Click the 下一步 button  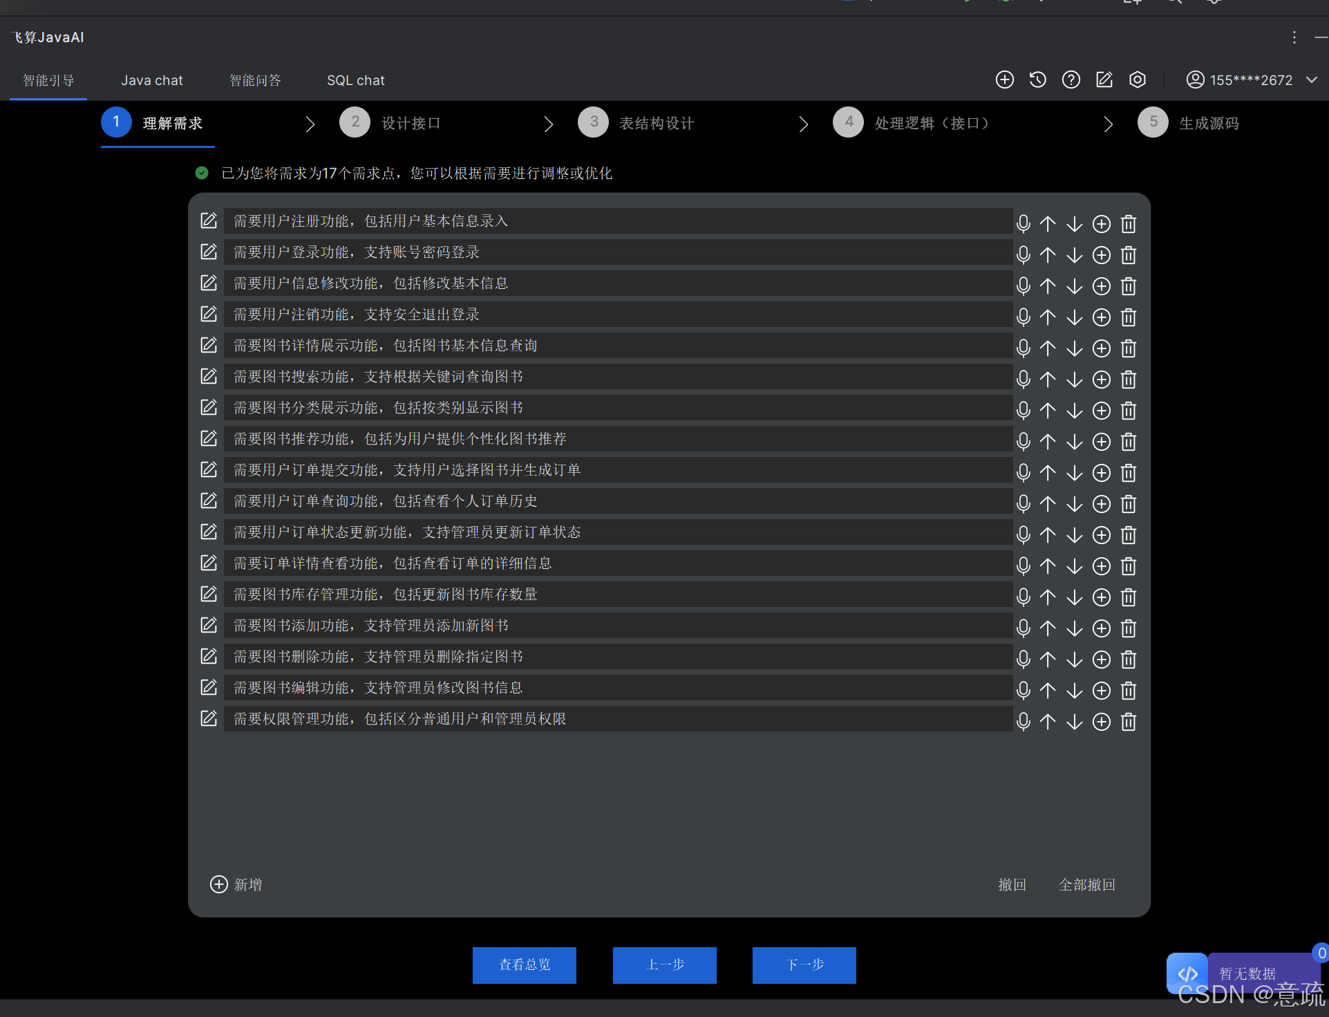pyautogui.click(x=804, y=964)
